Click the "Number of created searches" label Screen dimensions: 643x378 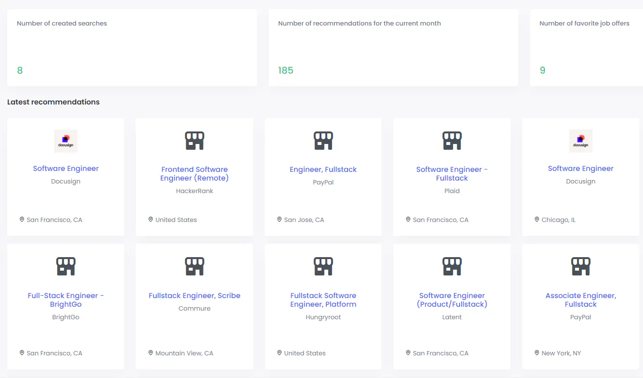coord(62,23)
